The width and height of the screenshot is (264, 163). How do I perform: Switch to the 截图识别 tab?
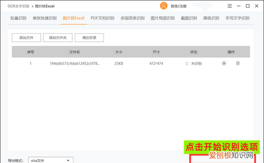point(189,18)
